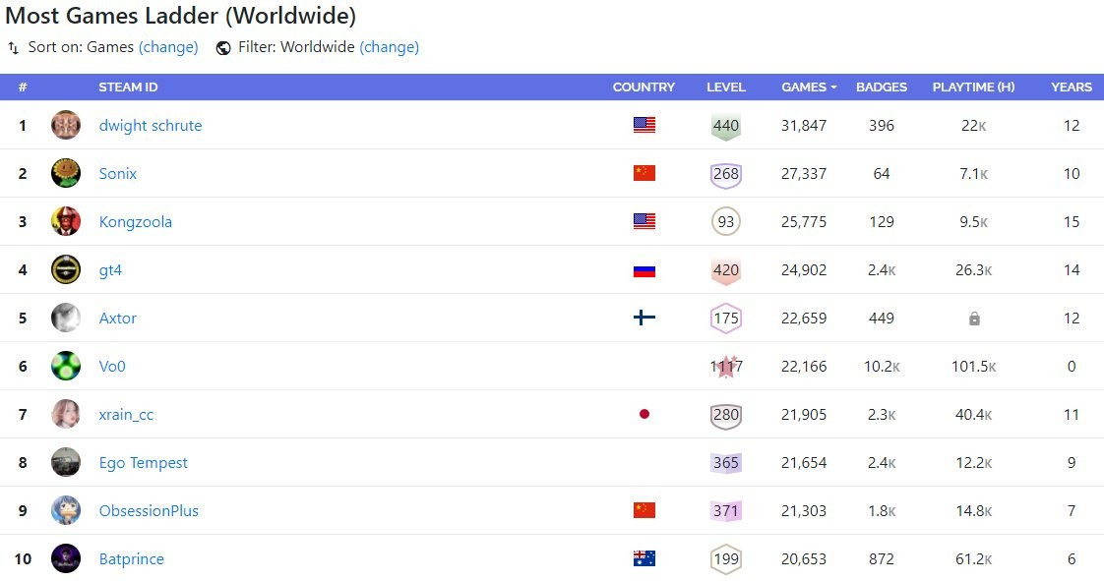Sort by the GAMES column header arrow
The image size is (1104, 581).
(x=833, y=87)
